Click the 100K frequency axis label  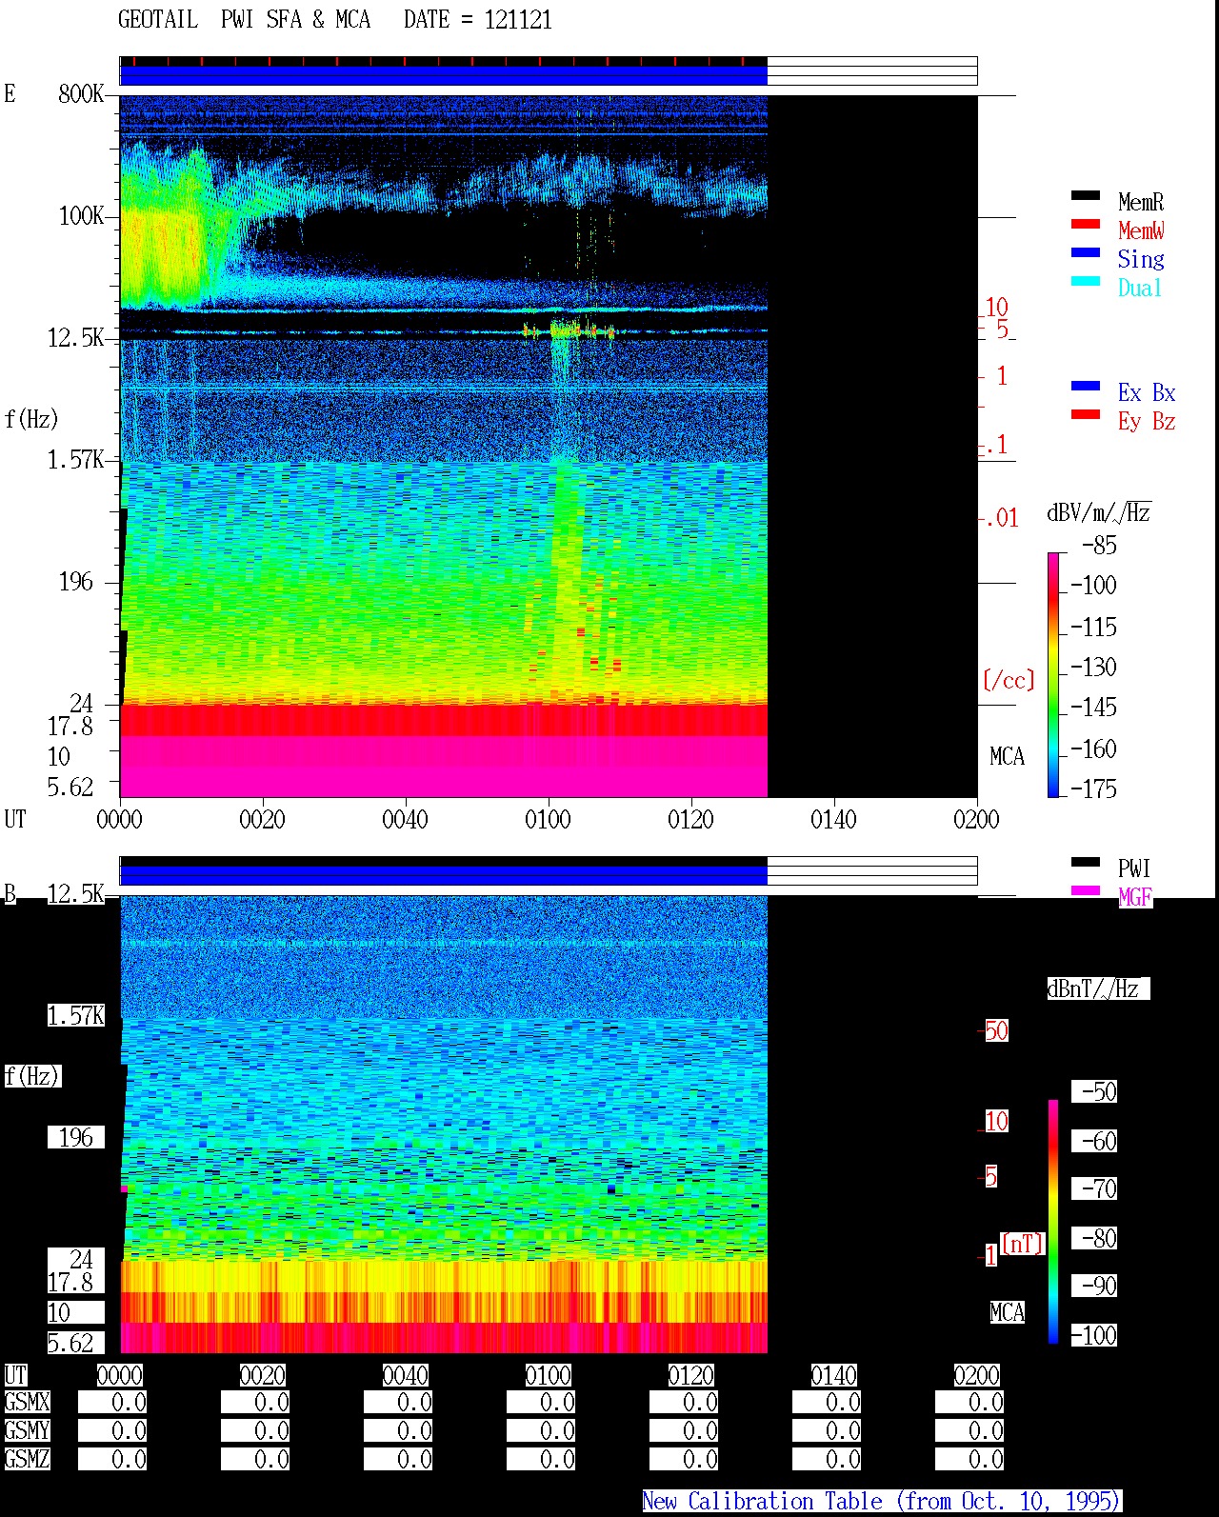click(81, 215)
